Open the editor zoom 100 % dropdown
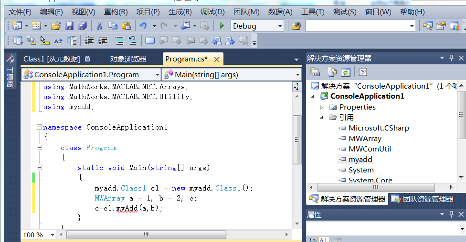466x242 pixels. coord(53,235)
